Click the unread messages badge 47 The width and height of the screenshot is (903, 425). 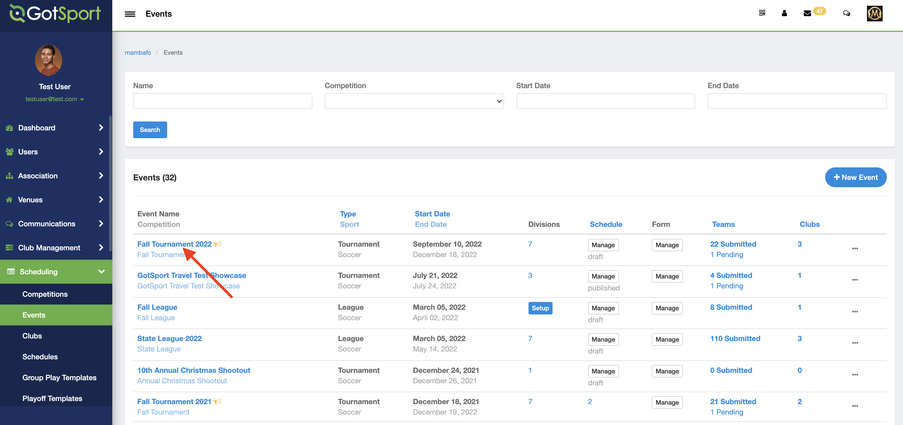click(x=819, y=11)
